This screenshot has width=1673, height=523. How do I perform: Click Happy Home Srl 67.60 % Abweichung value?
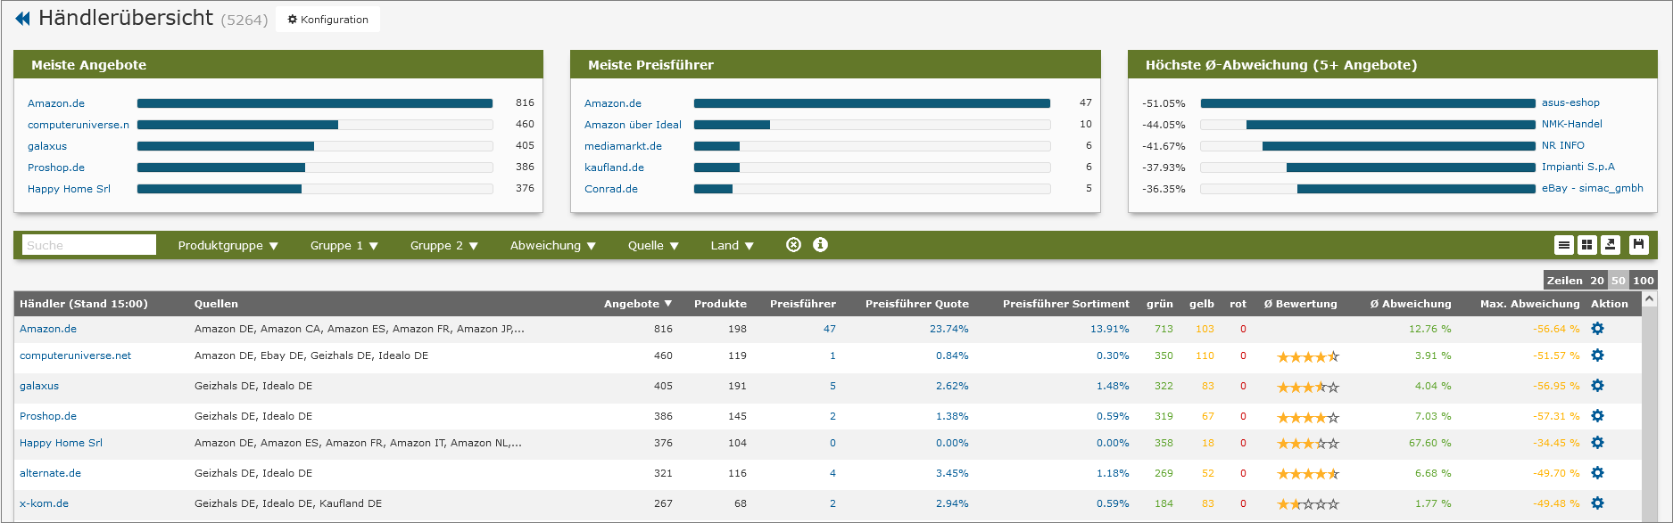1429,443
